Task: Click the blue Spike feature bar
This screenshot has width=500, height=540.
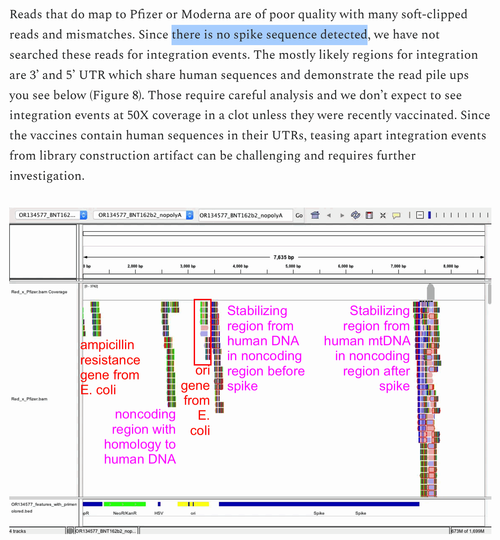Action: pyautogui.click(x=319, y=504)
